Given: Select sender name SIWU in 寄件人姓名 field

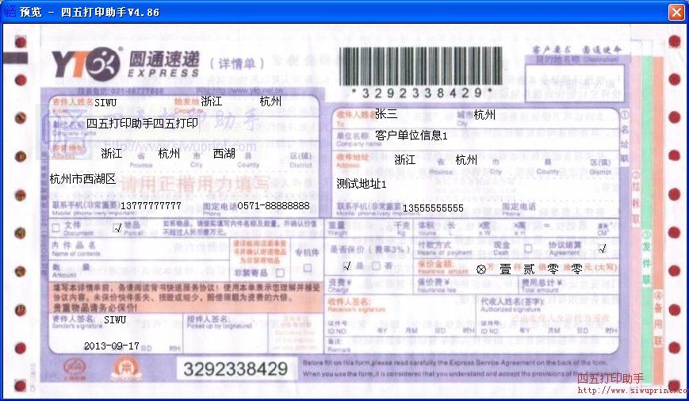Looking at the screenshot, I should click(x=105, y=102).
